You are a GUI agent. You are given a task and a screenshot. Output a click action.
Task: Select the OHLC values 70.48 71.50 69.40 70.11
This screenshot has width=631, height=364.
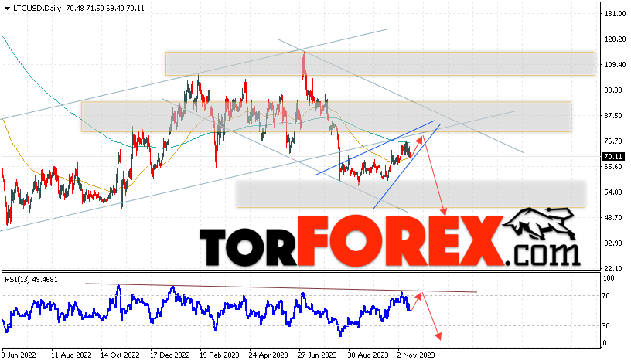[105, 8]
